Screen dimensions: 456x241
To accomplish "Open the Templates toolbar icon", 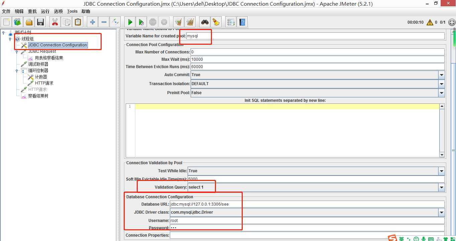I will 18,22.
